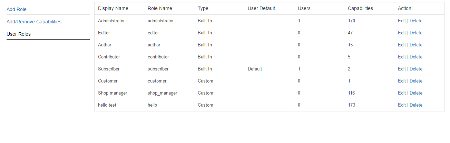Click the 'Default' user default value
This screenshot has width=450, height=143.
(255, 69)
